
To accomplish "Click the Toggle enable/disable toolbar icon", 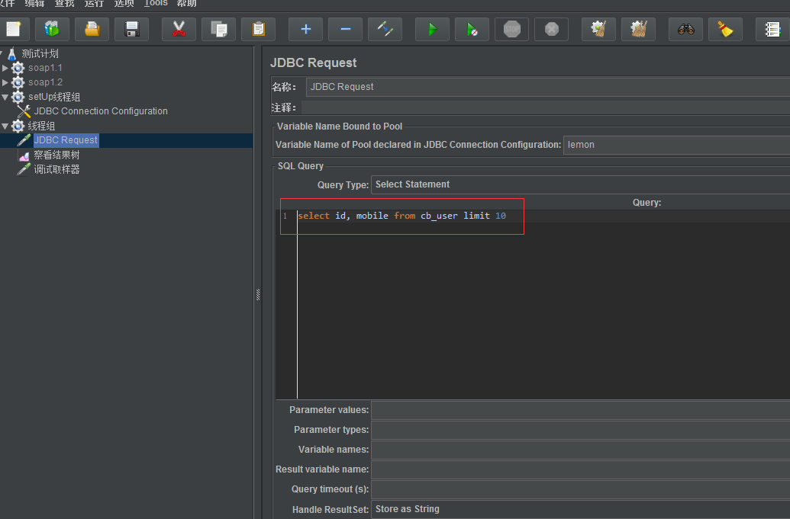I will (385, 30).
